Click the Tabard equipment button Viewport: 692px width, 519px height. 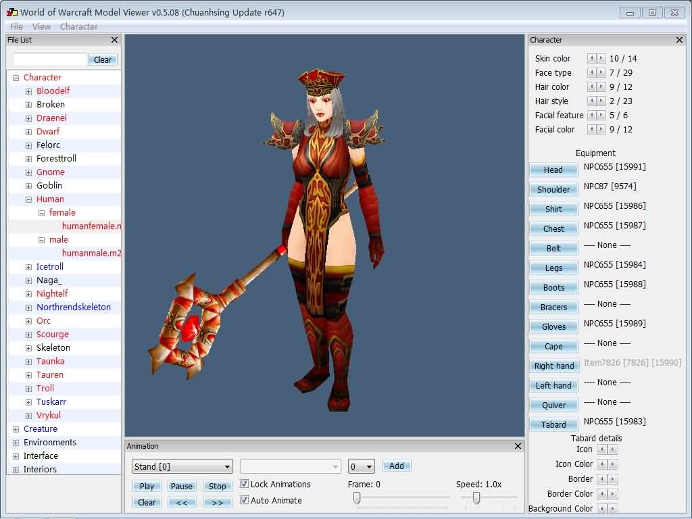pos(553,425)
